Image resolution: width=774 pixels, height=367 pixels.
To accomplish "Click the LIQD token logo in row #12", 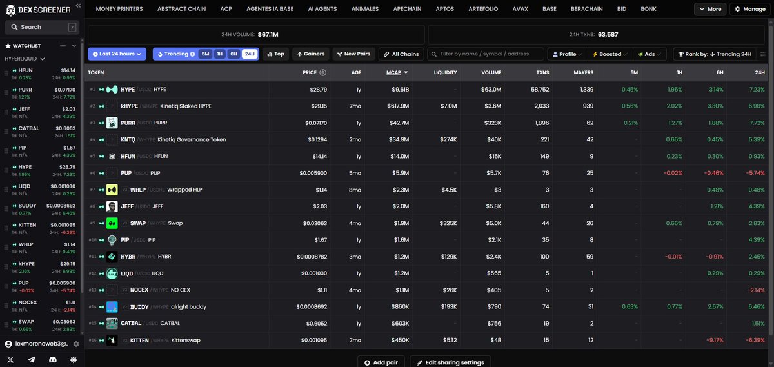I will point(112,273).
